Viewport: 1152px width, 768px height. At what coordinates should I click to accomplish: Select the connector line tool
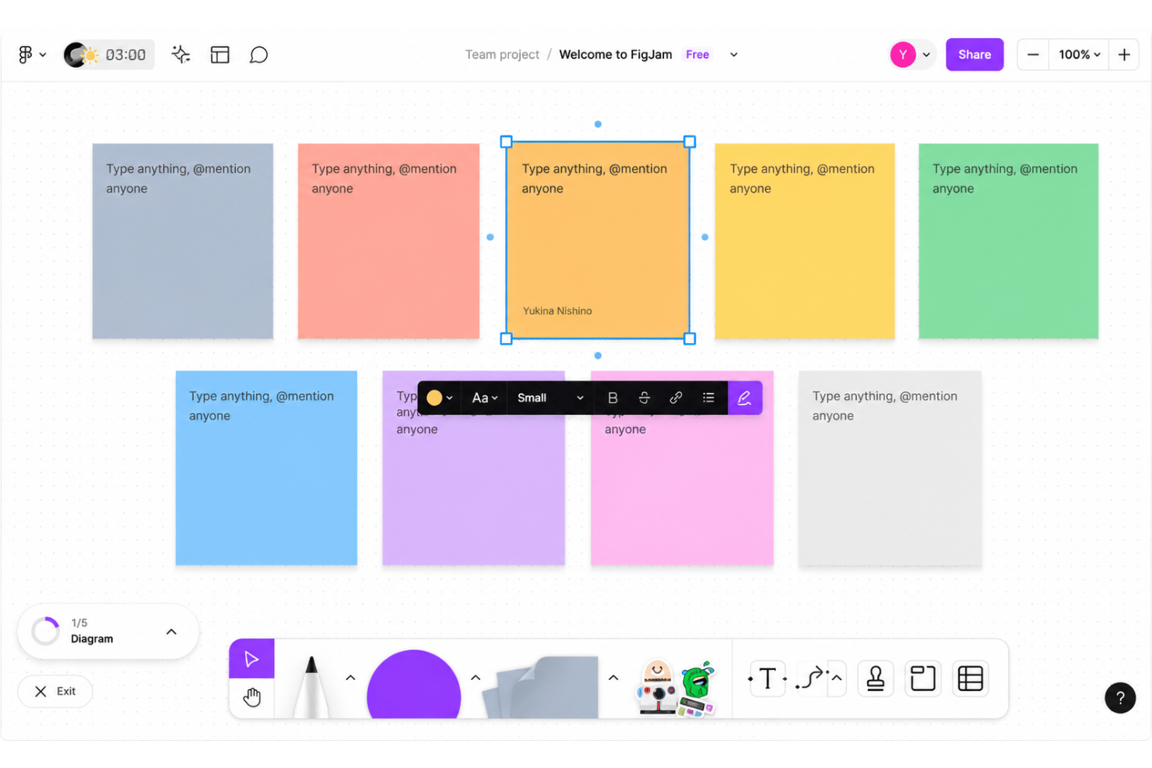click(811, 679)
